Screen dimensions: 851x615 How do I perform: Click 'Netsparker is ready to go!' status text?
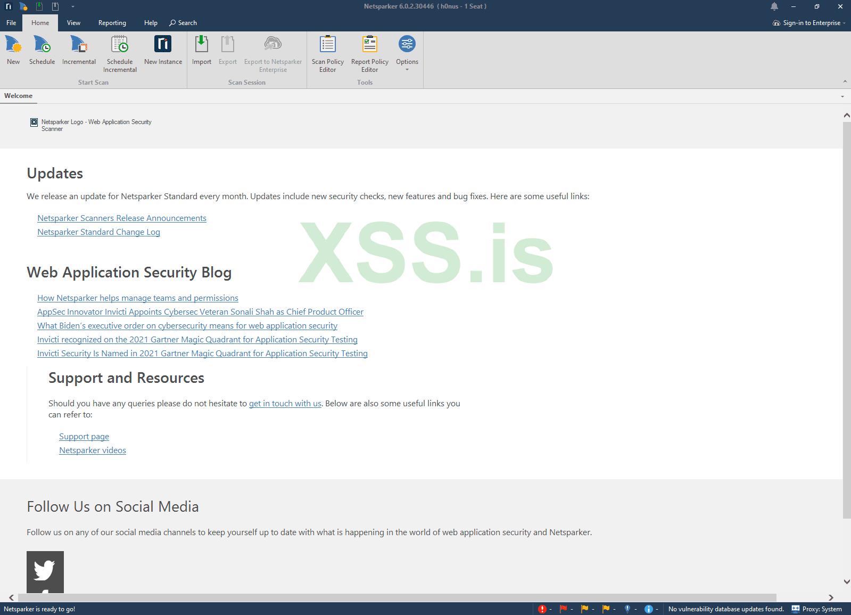tap(39, 609)
